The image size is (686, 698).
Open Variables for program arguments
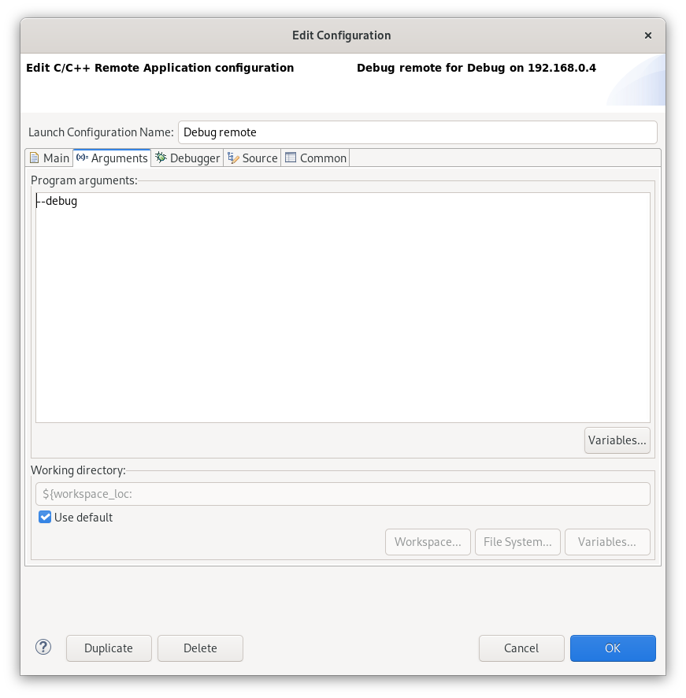(617, 440)
